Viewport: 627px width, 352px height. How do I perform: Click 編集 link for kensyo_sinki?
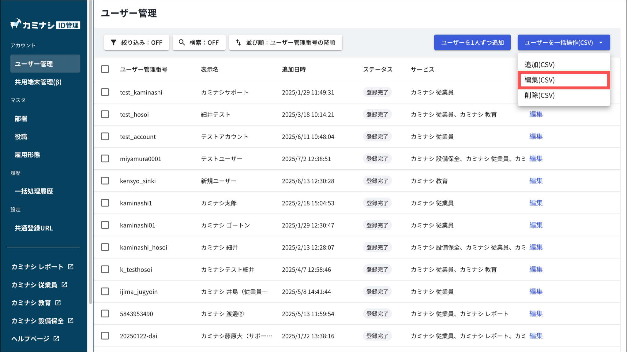pyautogui.click(x=536, y=181)
